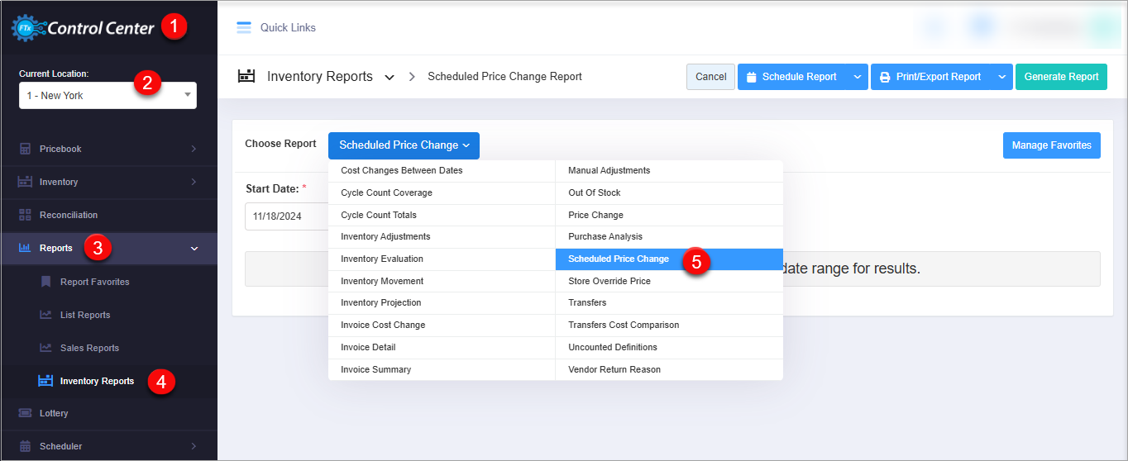Screen dimensions: 1128x461
Task: Click the Pricebook calculator icon in sidebar
Action: (x=25, y=149)
